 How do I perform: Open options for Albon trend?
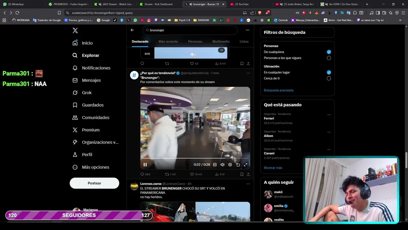tap(329, 132)
